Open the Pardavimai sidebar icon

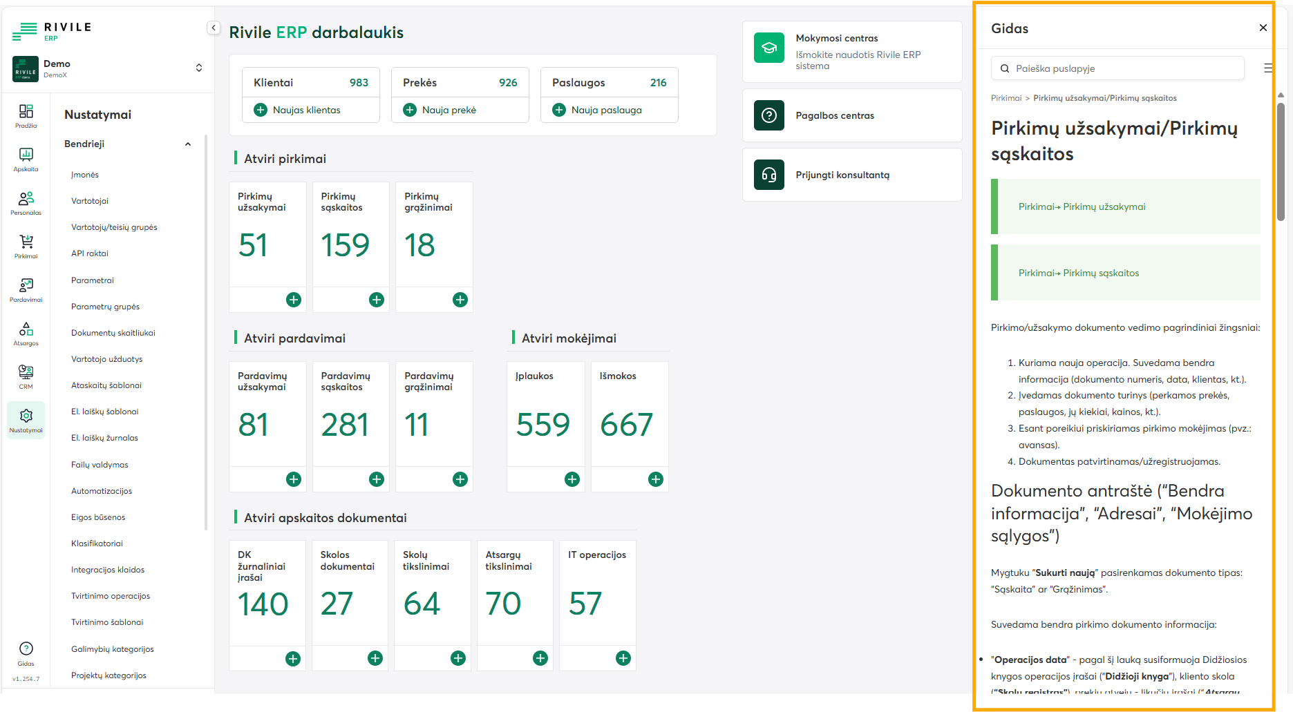point(26,289)
